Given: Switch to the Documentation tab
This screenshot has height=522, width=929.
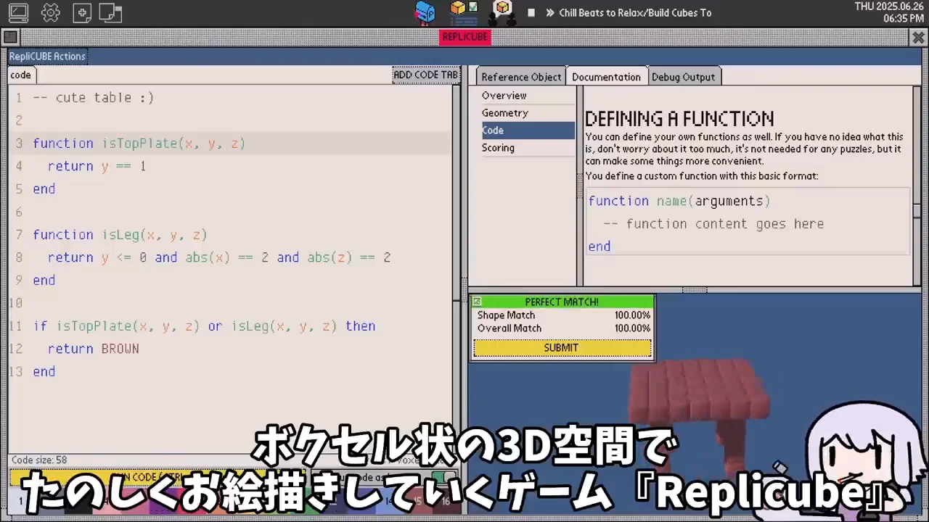Looking at the screenshot, I should tap(606, 77).
